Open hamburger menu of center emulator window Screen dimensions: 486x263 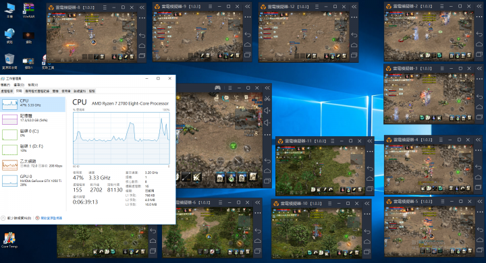point(230,88)
